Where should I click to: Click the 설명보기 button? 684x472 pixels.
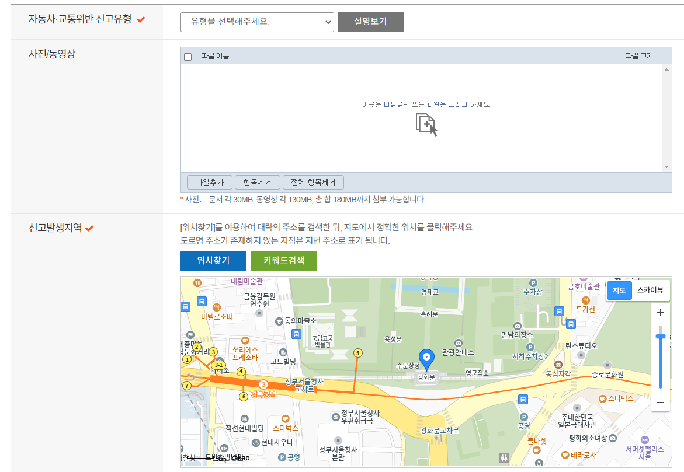[x=370, y=22]
